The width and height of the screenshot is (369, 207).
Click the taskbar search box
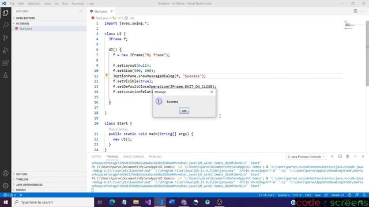pos(52,202)
